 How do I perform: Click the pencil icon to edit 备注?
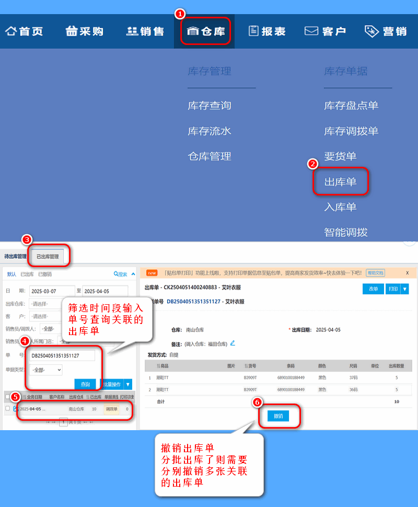[x=233, y=343]
